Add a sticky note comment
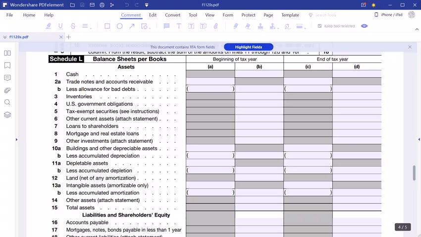The height and width of the screenshot is (237, 421). (166, 26)
